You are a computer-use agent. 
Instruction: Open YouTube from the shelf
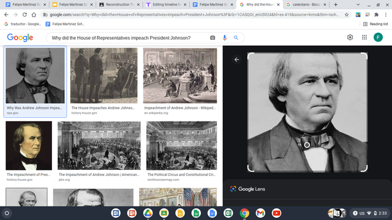[x=276, y=213]
